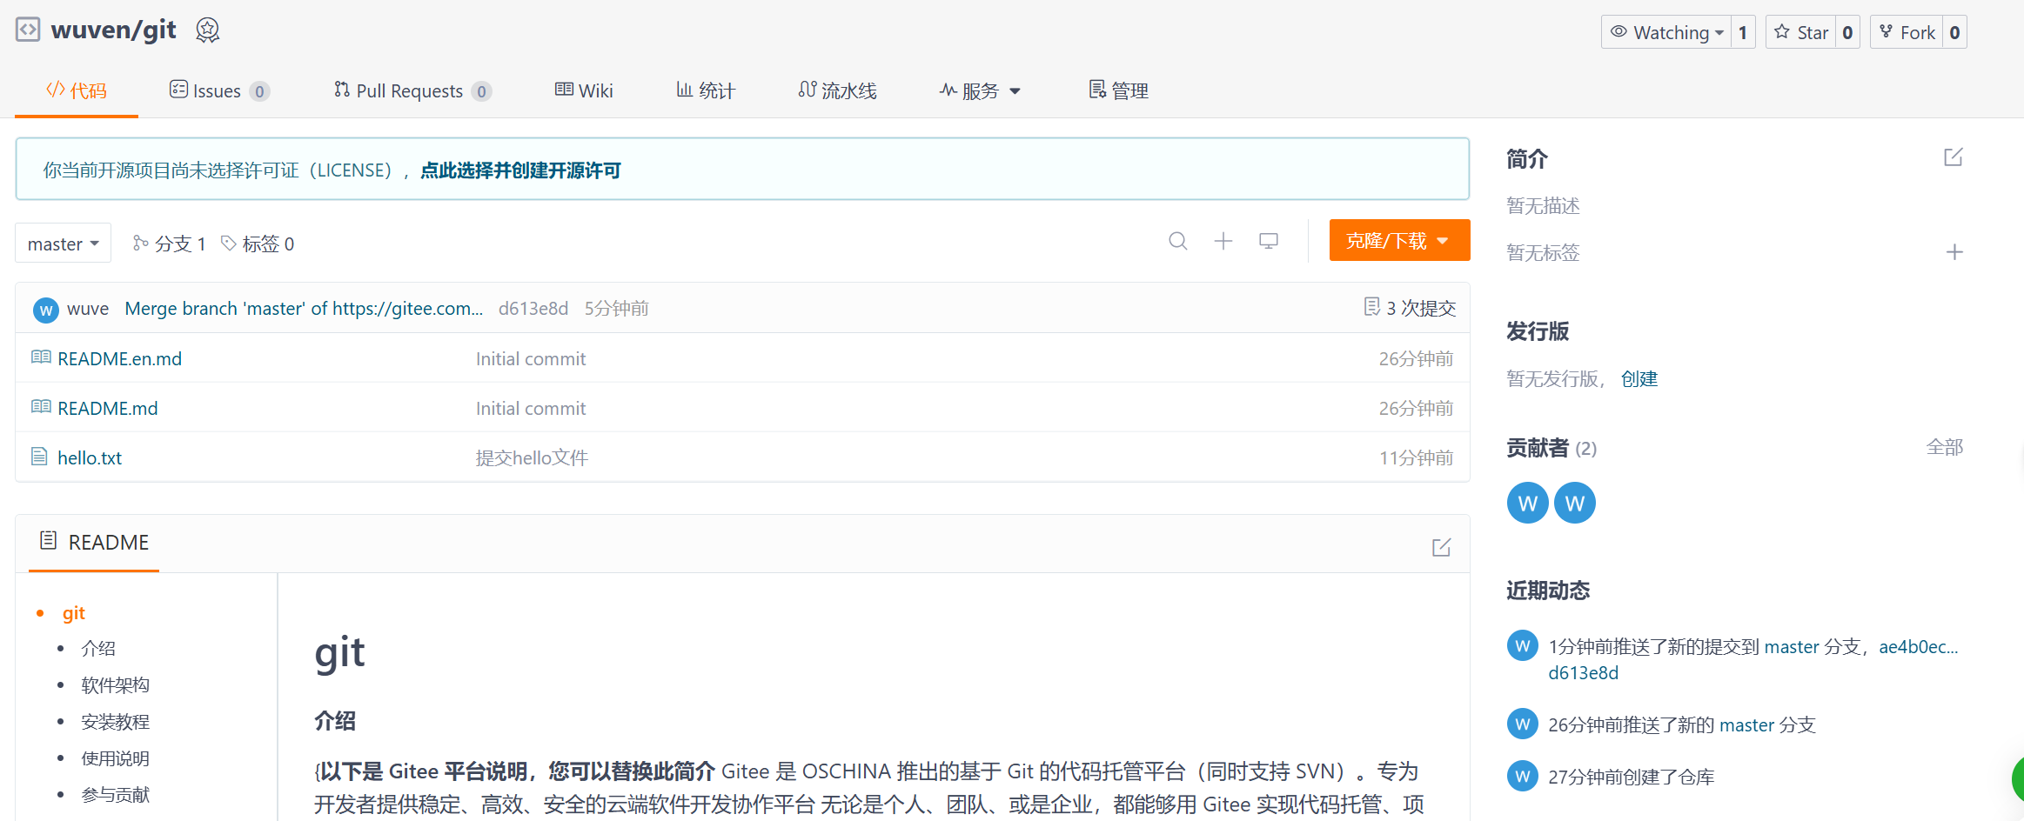Click the Fork count number
The height and width of the screenshot is (821, 2024).
[1954, 32]
